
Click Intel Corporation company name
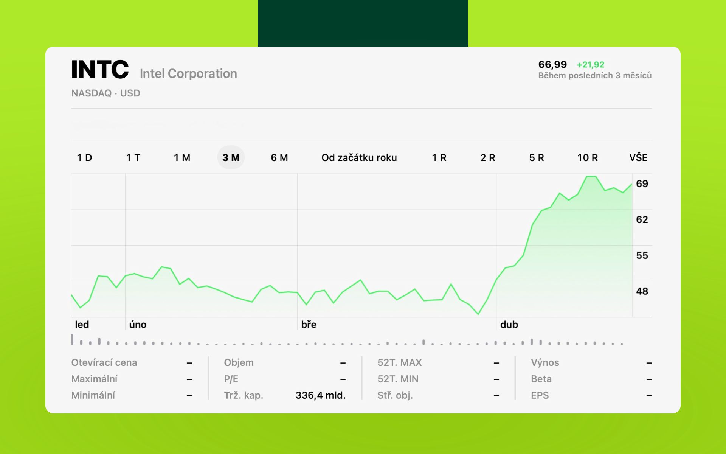coord(188,74)
